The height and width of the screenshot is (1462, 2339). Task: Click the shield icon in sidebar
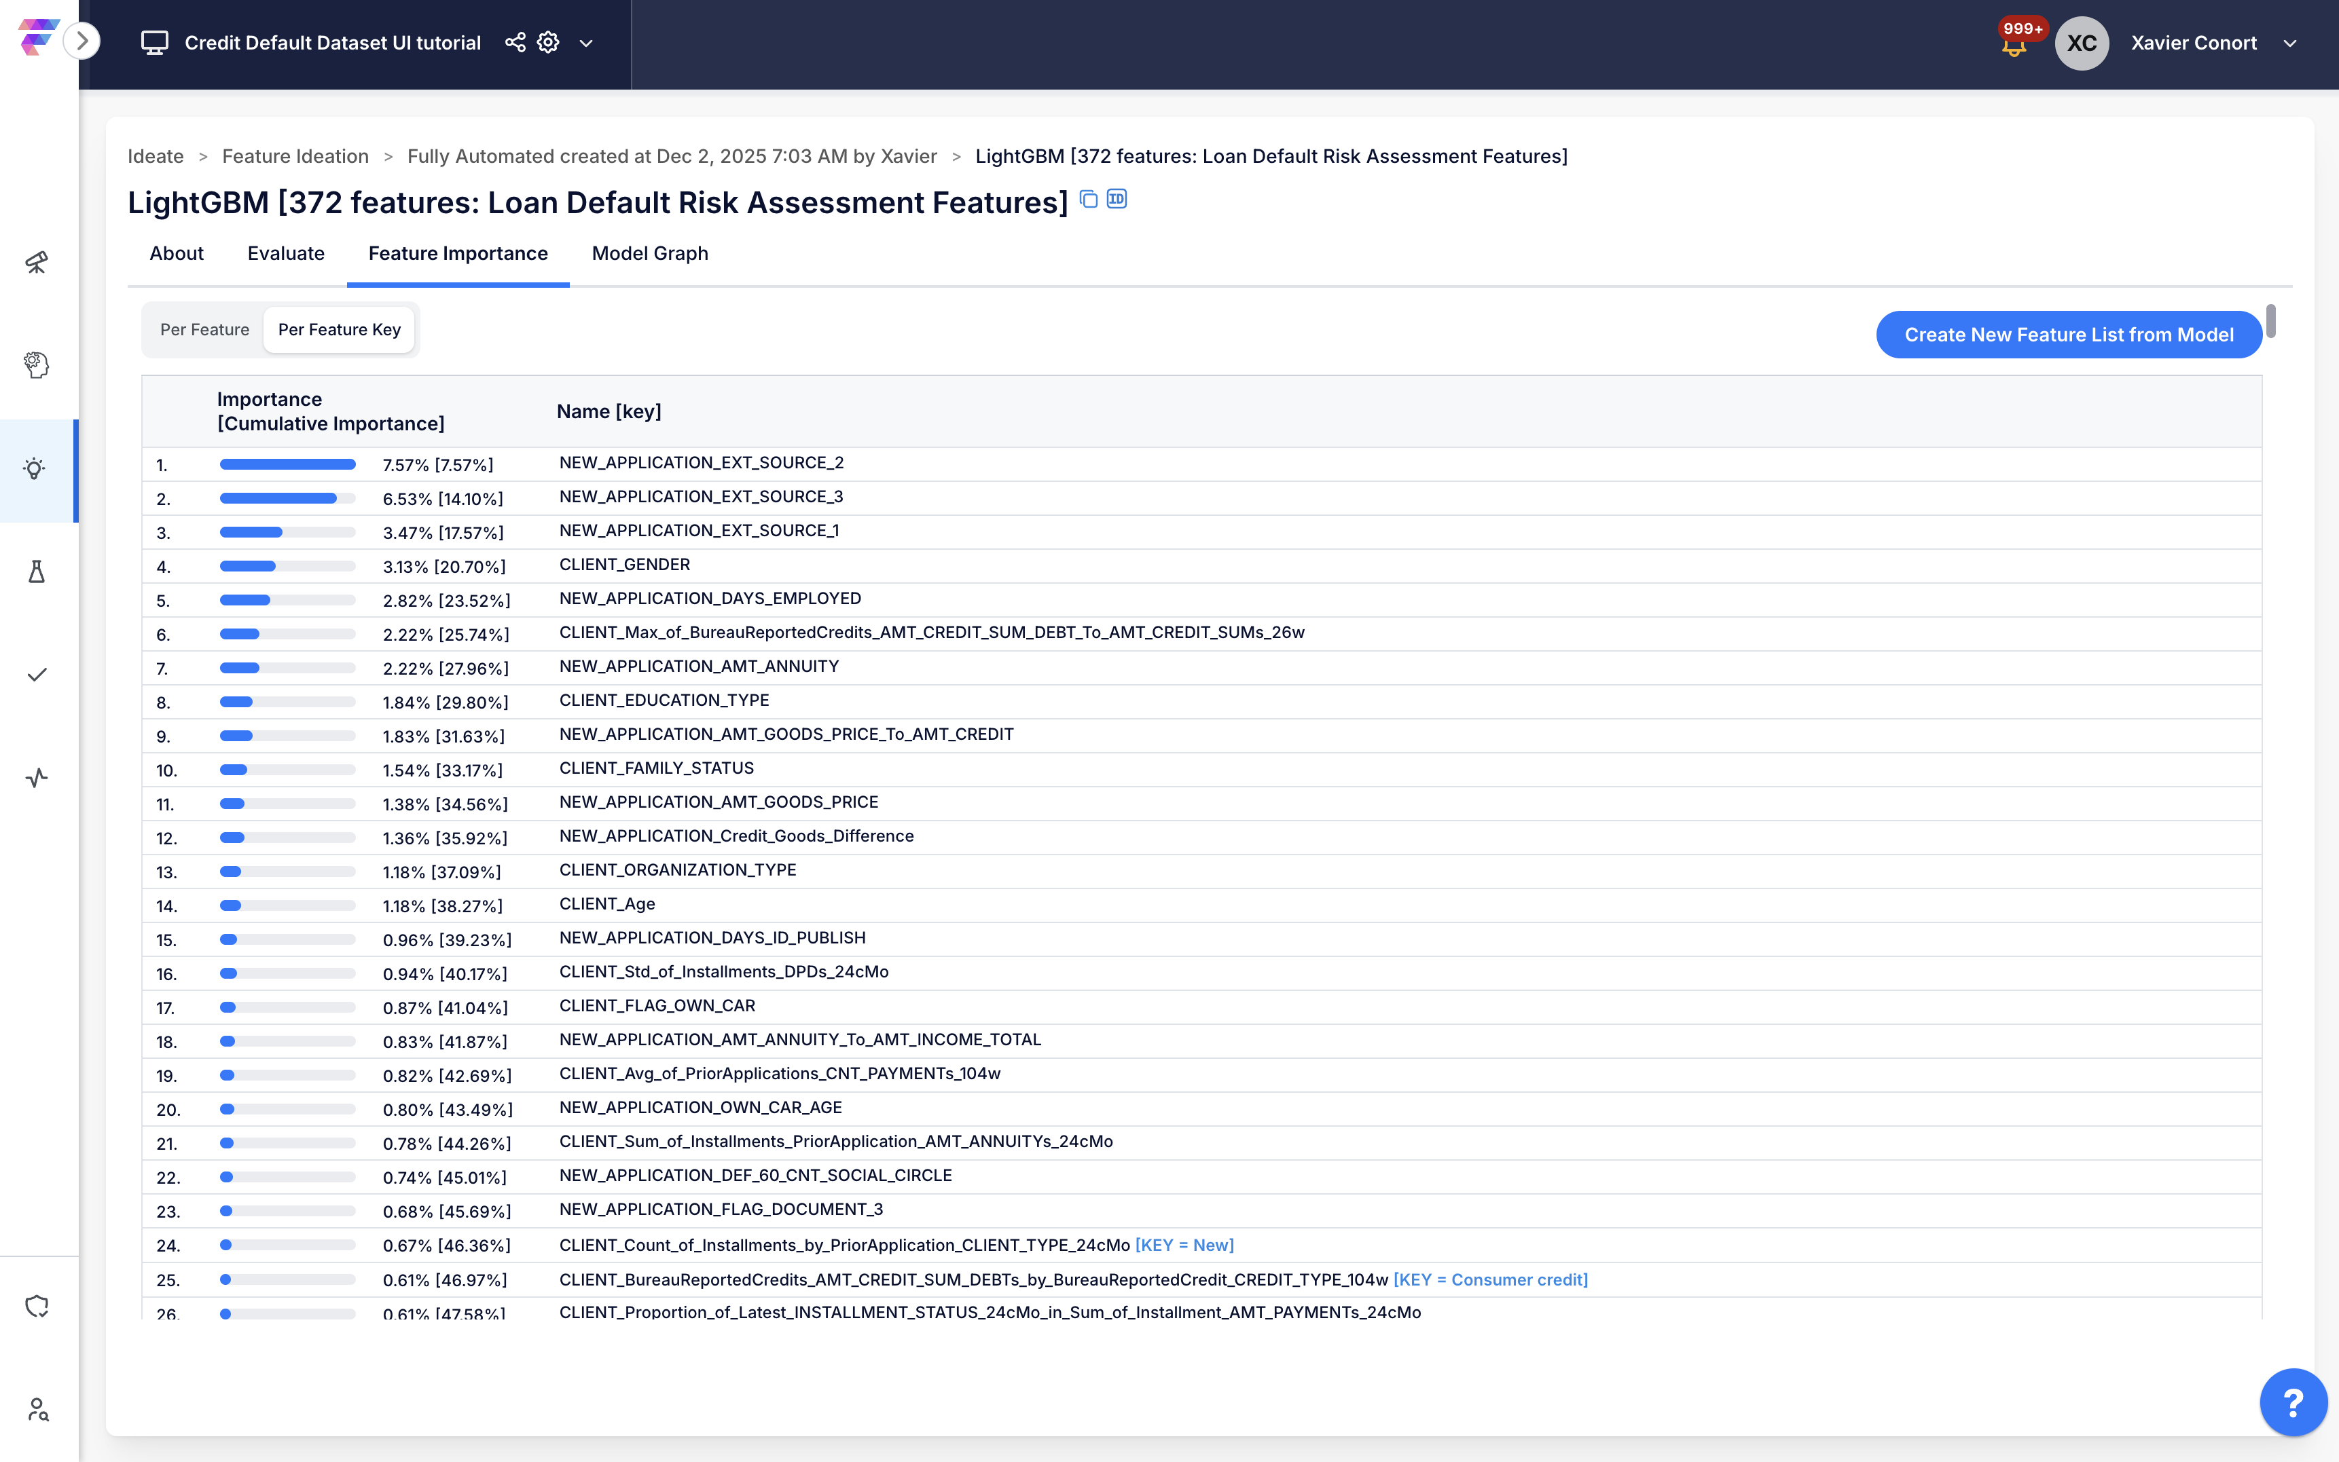pos(37,1307)
